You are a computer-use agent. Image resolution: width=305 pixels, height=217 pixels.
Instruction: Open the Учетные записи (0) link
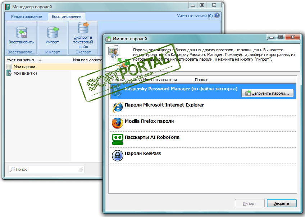pyautogui.click(x=195, y=16)
